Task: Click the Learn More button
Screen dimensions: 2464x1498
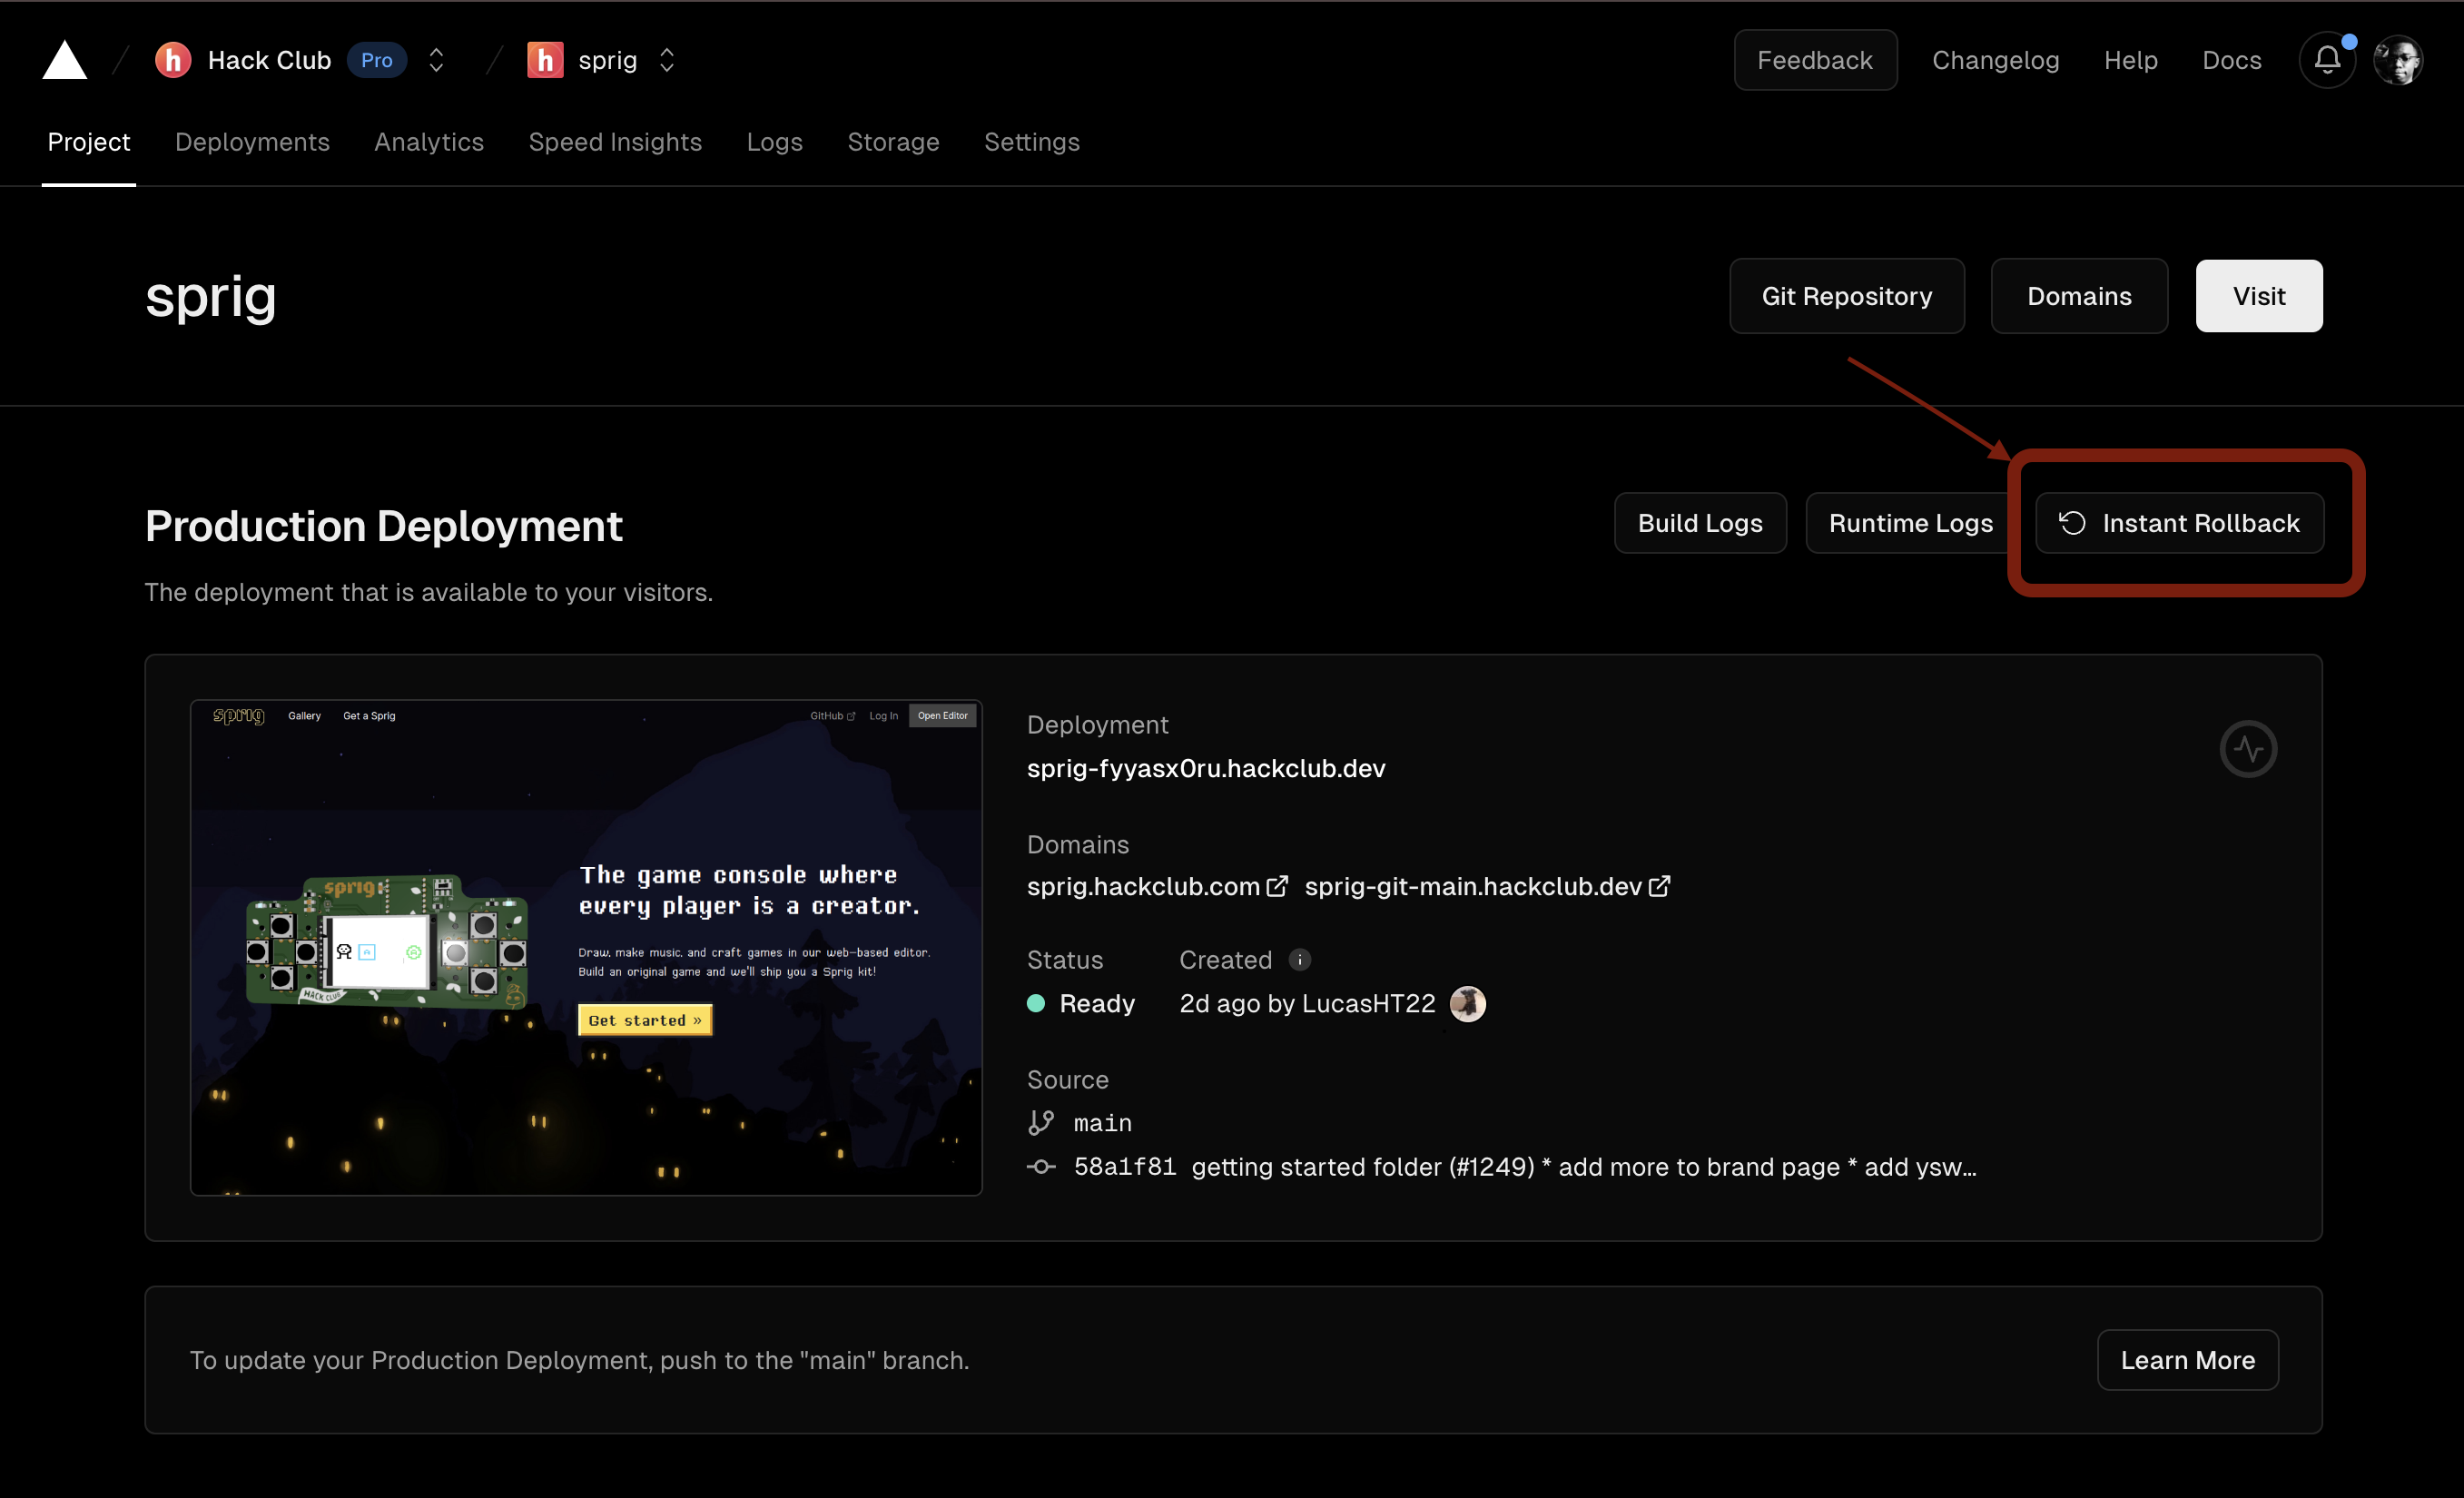Action: [x=2187, y=1360]
